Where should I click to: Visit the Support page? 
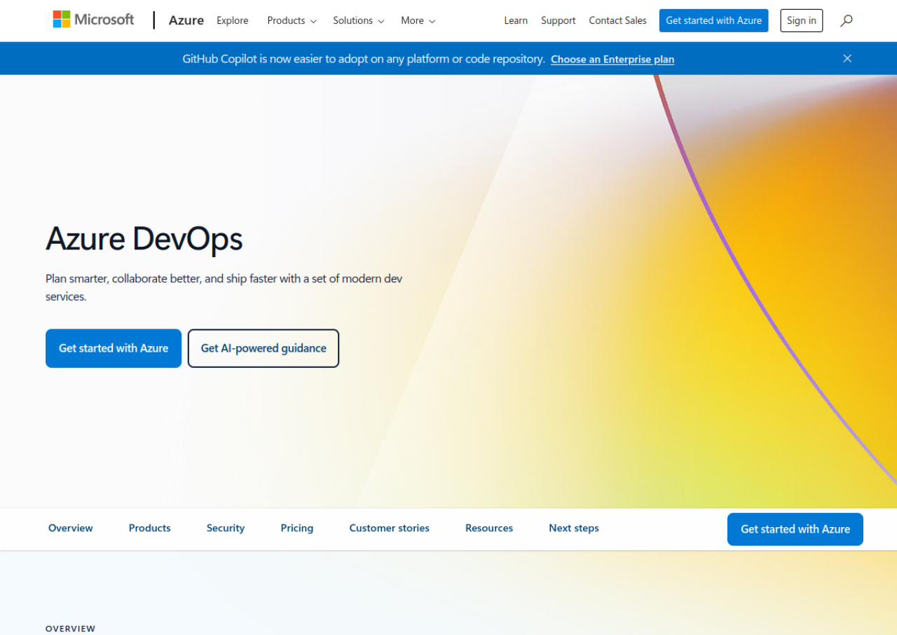559,20
